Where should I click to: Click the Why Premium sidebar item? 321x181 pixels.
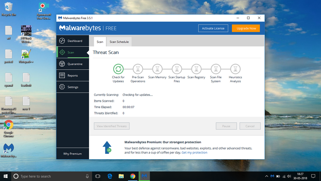[73, 153]
